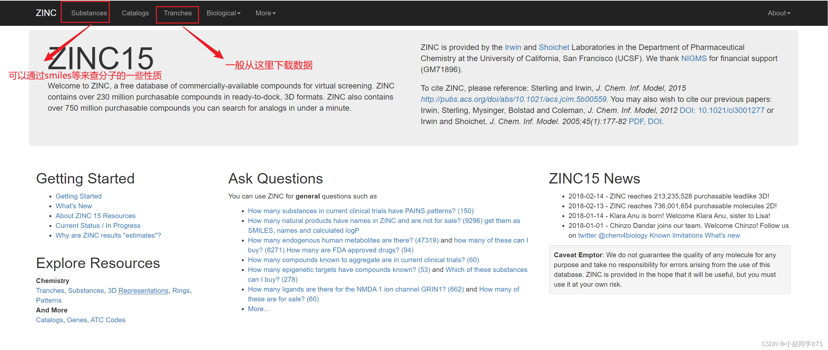Open the 2005 paper DOI link
Image resolution: width=828 pixels, height=350 pixels.
pyautogui.click(x=654, y=121)
